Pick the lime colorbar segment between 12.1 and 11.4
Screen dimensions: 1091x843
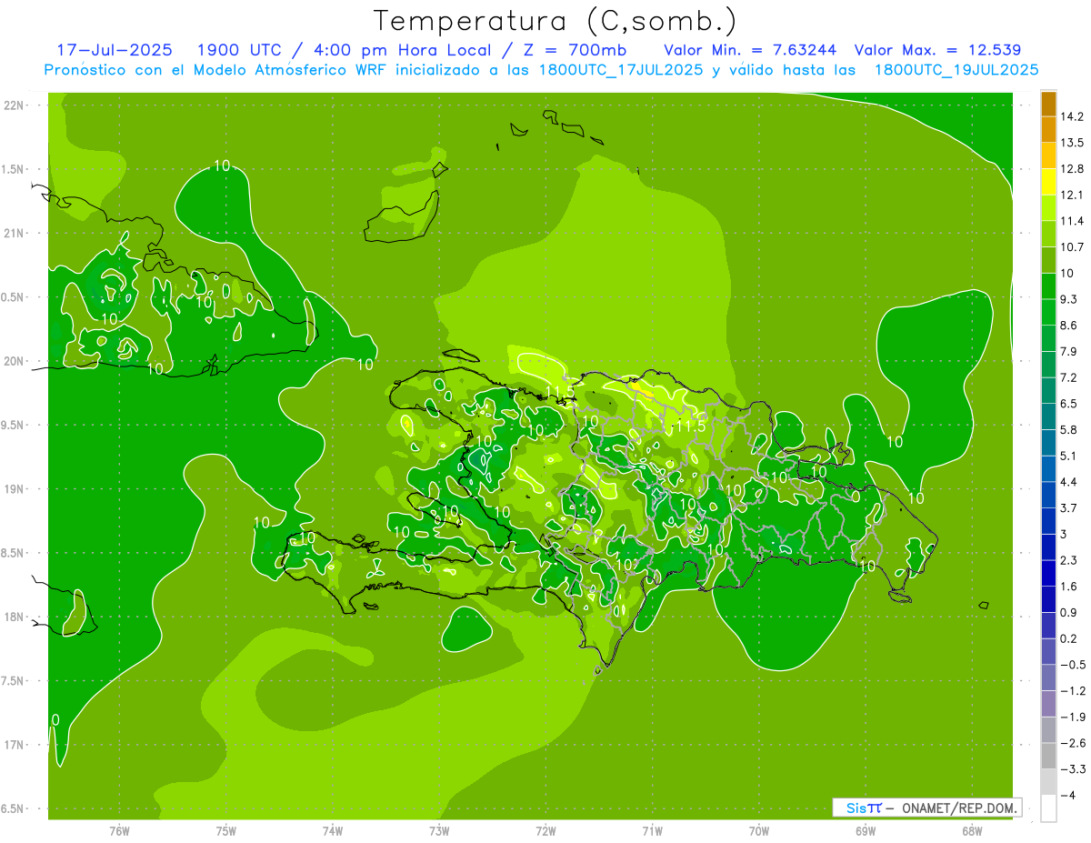(x=1048, y=208)
